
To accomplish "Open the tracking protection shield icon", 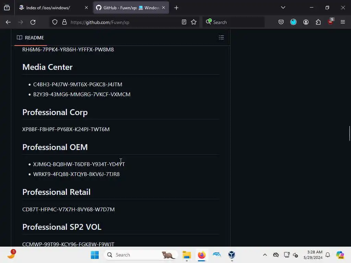I will [x=55, y=22].
